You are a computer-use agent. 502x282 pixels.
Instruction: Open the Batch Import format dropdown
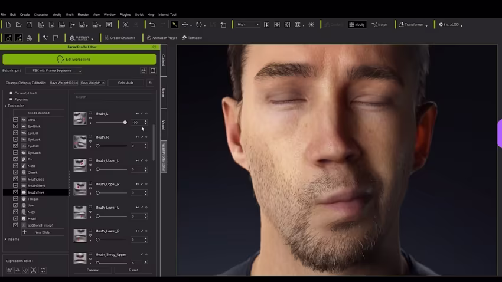tap(54, 71)
